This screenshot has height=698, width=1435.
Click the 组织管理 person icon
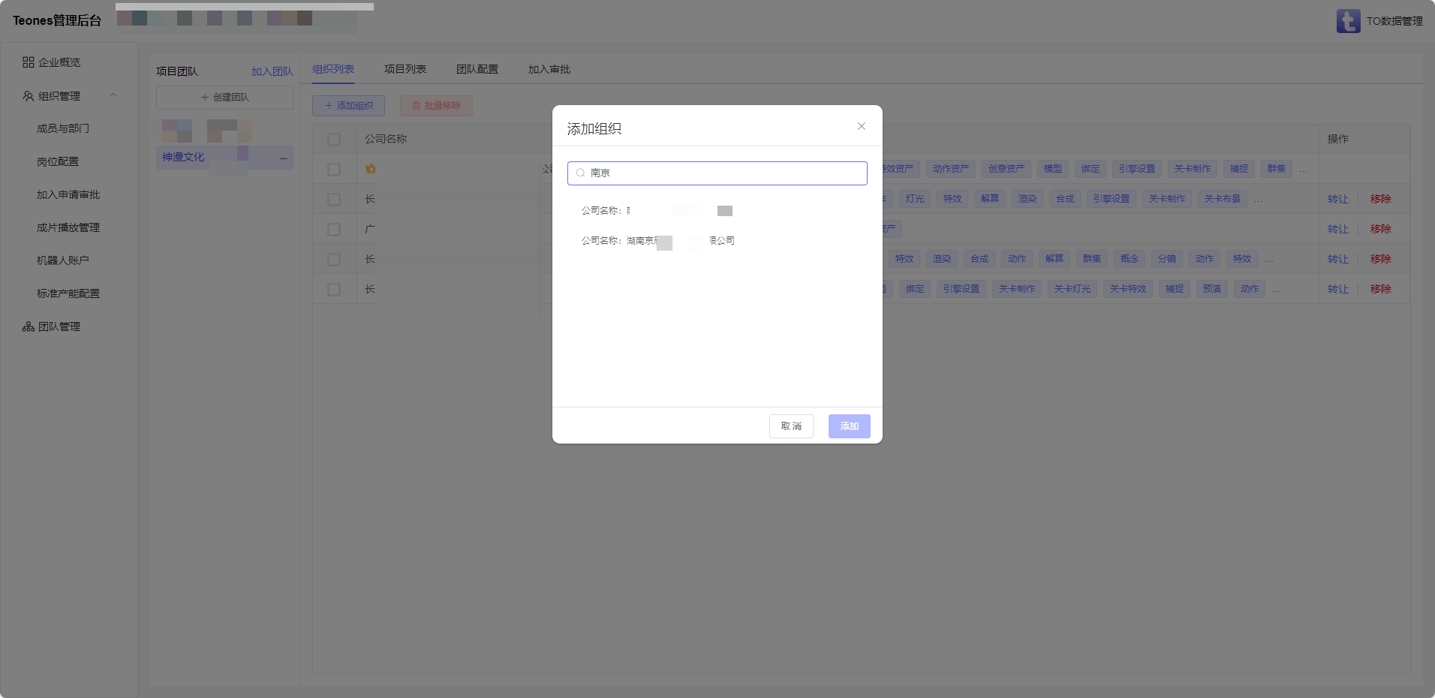pos(29,96)
